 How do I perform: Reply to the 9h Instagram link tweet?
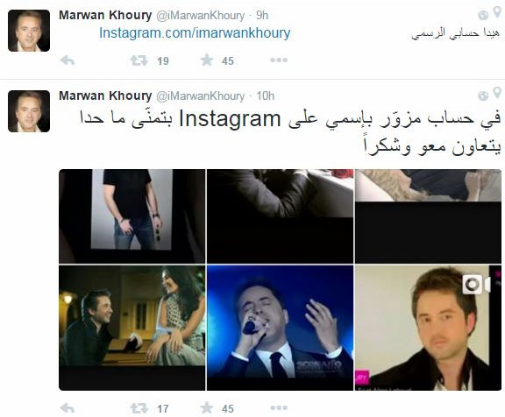click(68, 60)
